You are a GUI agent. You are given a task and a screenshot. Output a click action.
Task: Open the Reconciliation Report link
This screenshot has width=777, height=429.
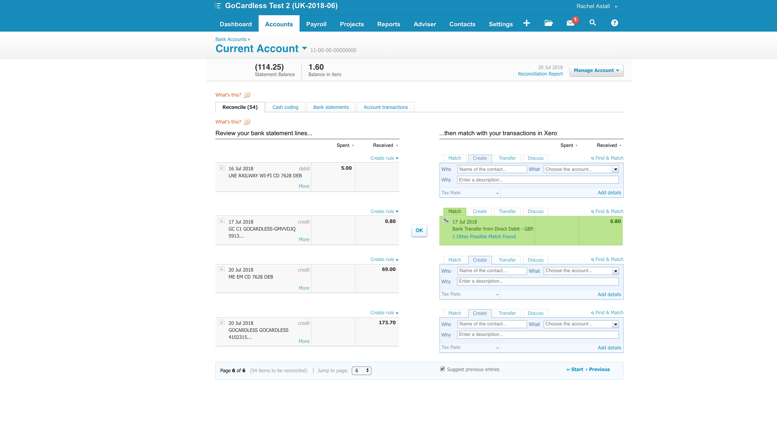click(x=540, y=74)
